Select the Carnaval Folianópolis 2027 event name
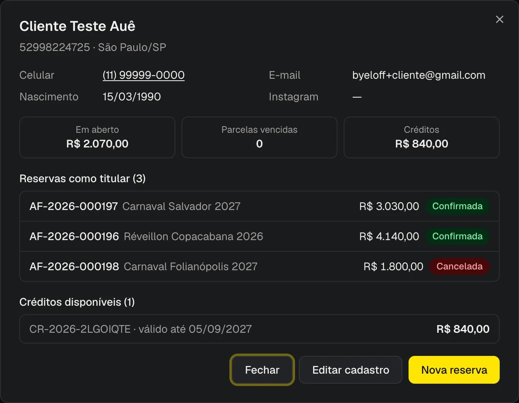Screen dimensions: 519x403 click(x=191, y=266)
